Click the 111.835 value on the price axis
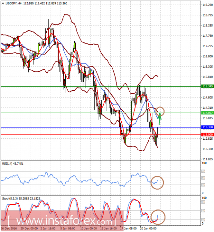The image size is (214, 232). [x=206, y=159]
